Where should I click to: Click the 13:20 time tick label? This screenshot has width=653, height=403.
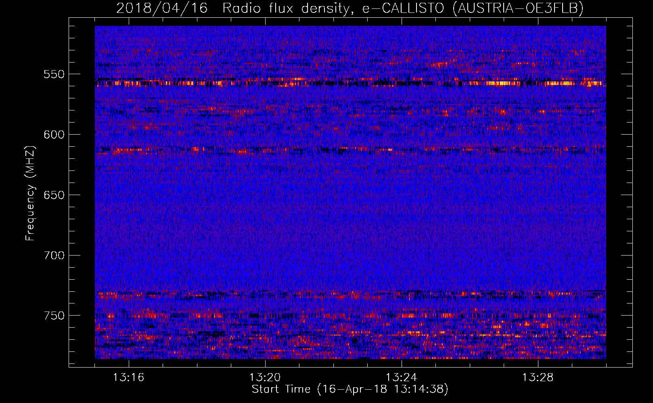point(265,378)
